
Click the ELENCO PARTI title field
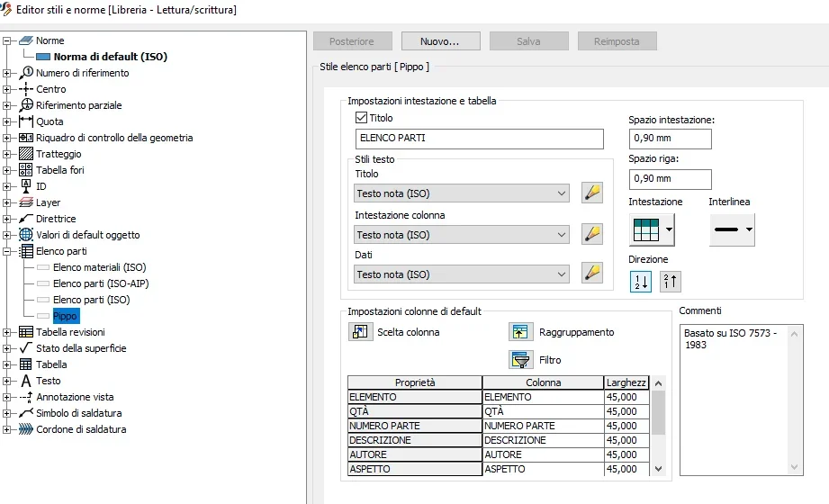[x=480, y=139]
